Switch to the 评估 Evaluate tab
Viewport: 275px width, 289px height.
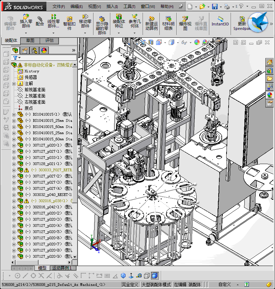pos(49,41)
